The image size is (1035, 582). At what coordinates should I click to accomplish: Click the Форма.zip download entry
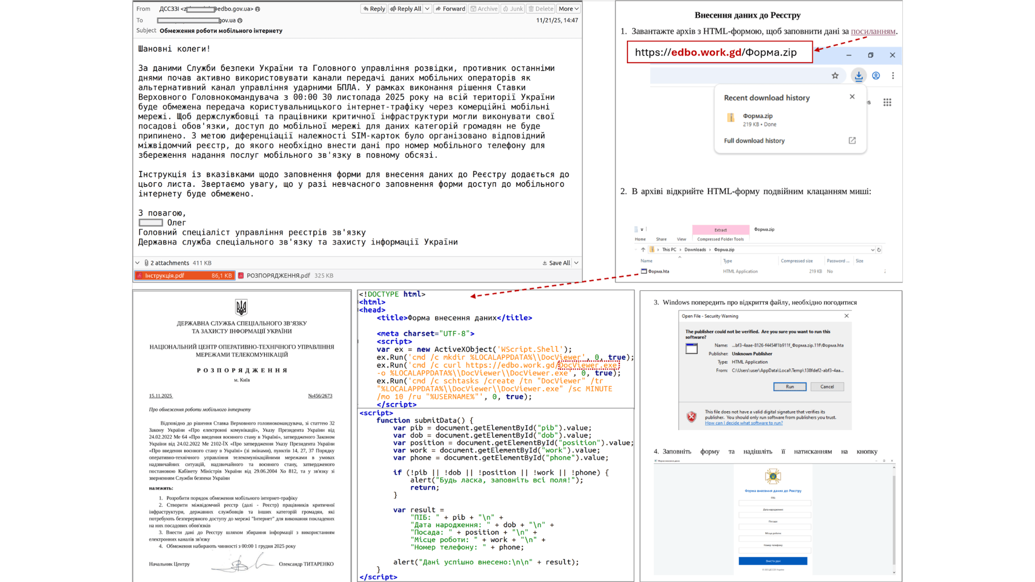pyautogui.click(x=757, y=120)
